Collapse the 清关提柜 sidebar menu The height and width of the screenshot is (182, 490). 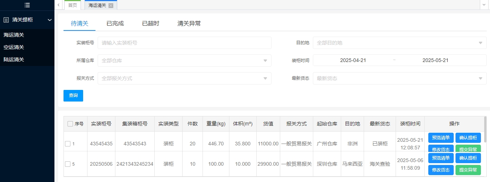(x=50, y=20)
